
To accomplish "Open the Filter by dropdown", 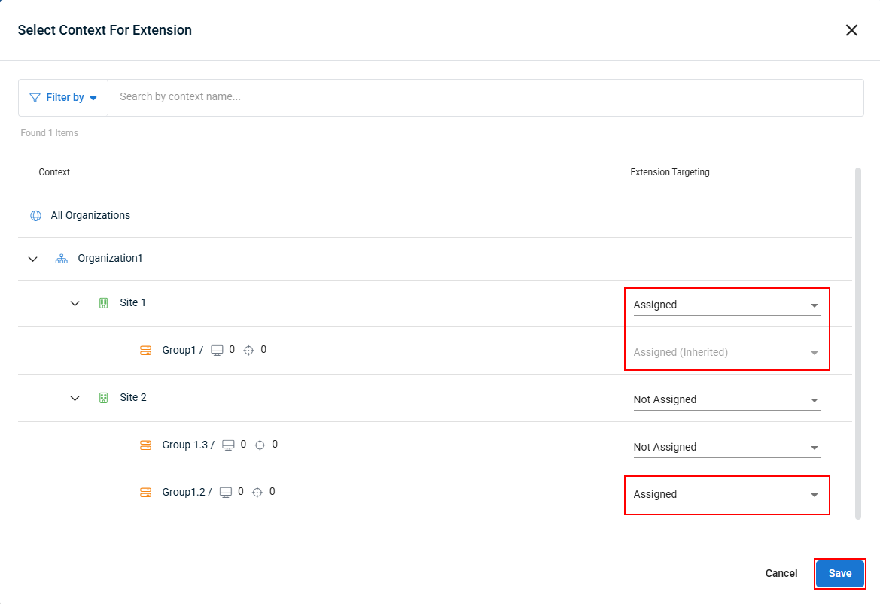I will click(63, 98).
